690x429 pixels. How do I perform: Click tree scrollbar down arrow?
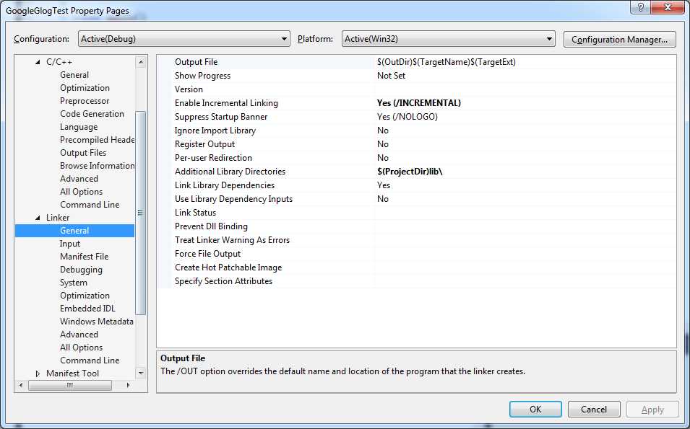click(141, 373)
